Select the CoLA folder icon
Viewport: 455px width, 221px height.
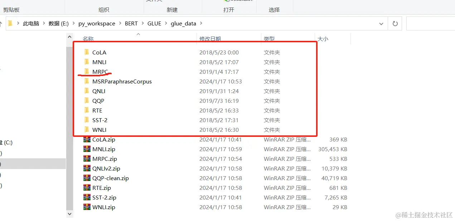pos(86,52)
